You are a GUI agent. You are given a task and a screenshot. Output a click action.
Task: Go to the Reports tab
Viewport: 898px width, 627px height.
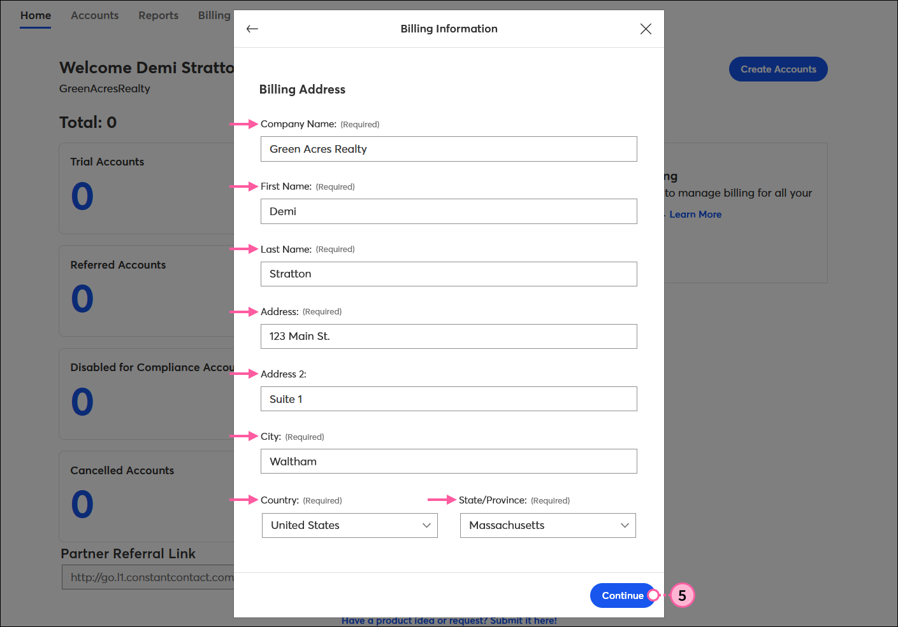pyautogui.click(x=159, y=15)
